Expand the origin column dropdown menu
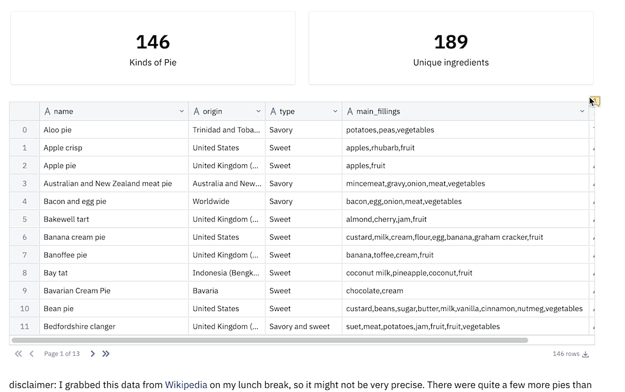 [x=258, y=111]
